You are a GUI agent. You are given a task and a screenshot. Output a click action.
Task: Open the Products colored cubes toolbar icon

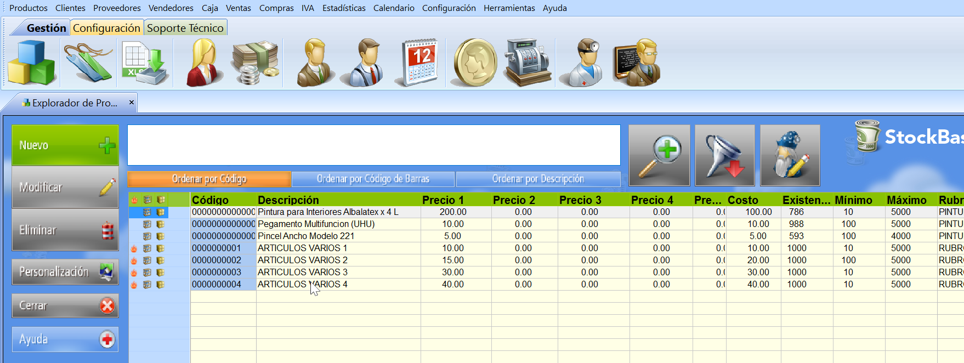[x=31, y=63]
